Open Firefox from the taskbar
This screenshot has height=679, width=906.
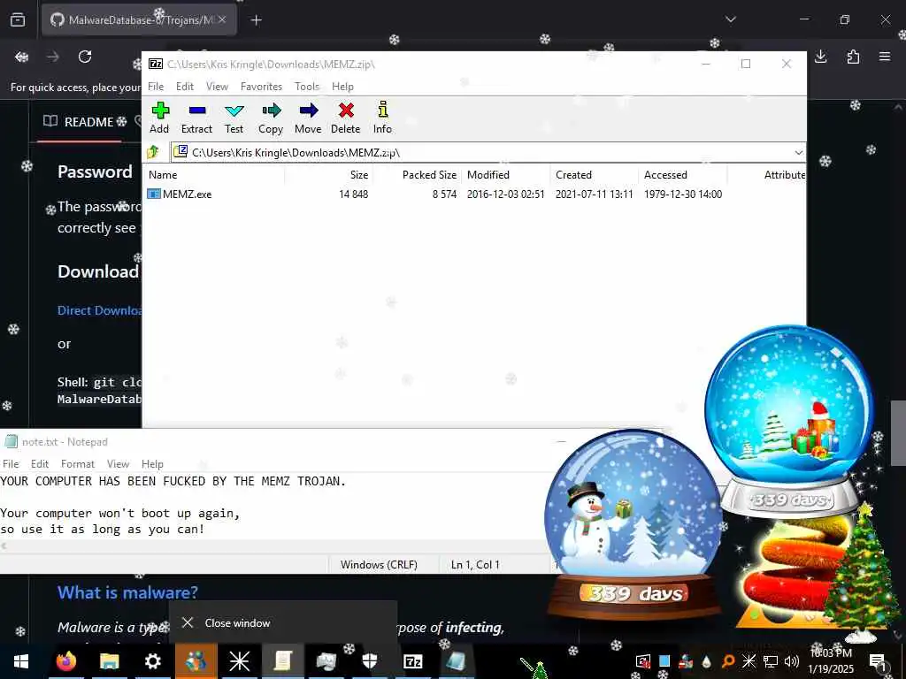(65, 661)
